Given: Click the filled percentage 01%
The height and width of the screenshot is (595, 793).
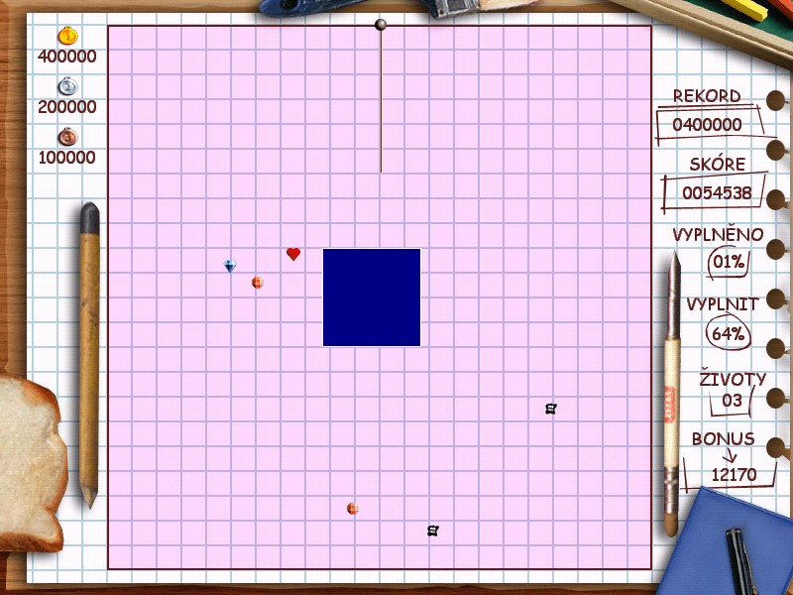Looking at the screenshot, I should tap(729, 262).
